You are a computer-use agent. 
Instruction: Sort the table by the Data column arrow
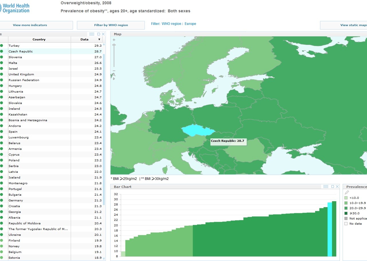point(99,40)
